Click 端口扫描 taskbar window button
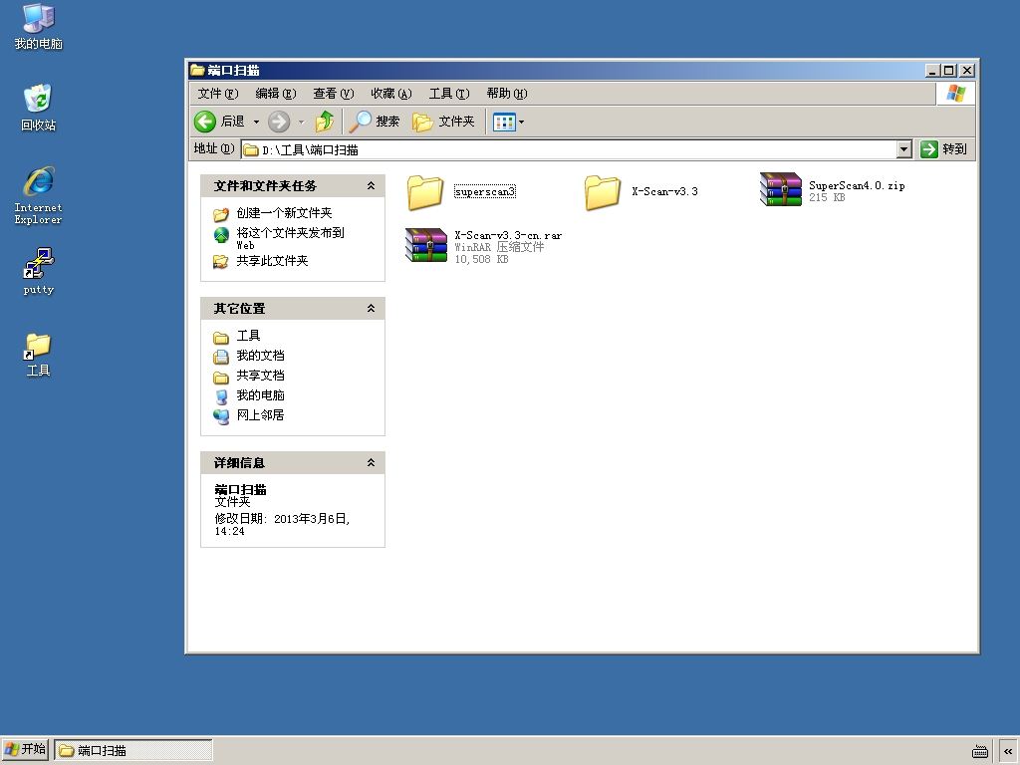This screenshot has height=765, width=1020. [133, 750]
